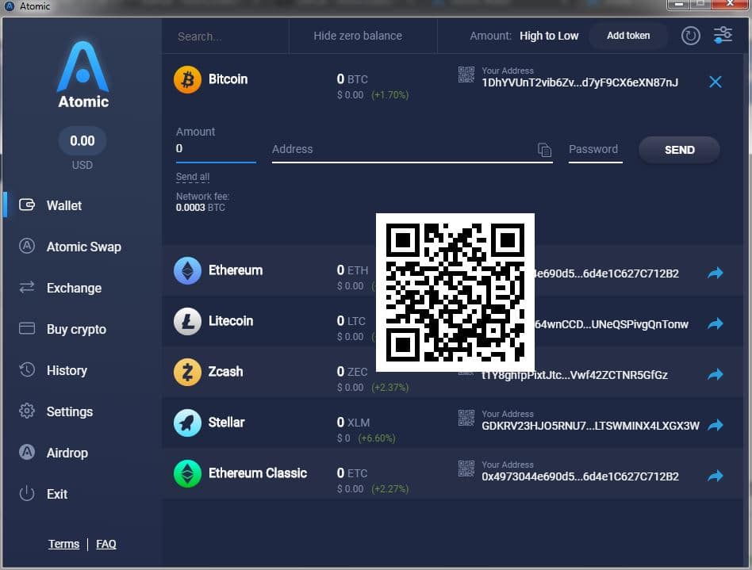Click the Amount input field
Viewport: 752px width, 570px height.
coord(216,148)
